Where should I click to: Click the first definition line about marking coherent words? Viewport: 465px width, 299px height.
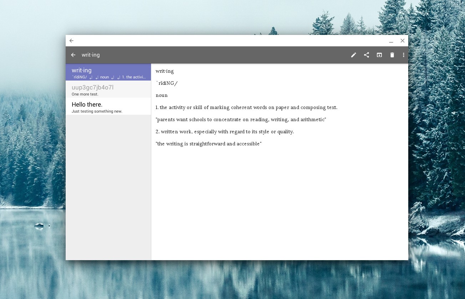[246, 108]
